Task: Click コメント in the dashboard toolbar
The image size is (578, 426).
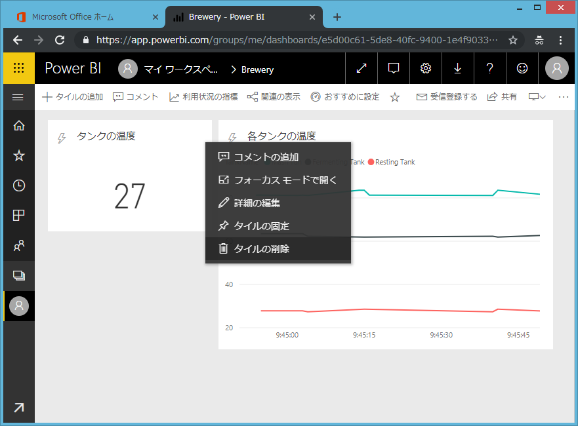Action: point(136,97)
